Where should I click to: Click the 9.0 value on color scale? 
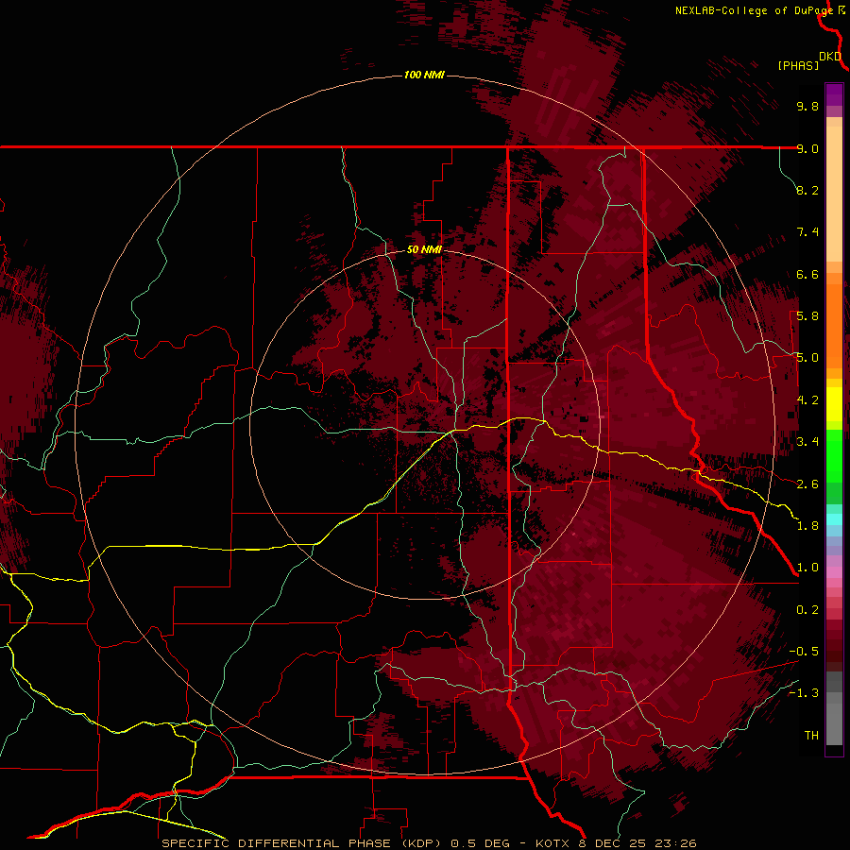tap(807, 148)
